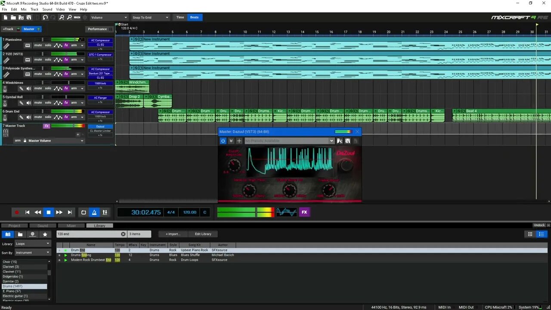This screenshot has height=310, width=551.
Task: Open the purple FX button next to the master meter
Action: click(x=304, y=212)
